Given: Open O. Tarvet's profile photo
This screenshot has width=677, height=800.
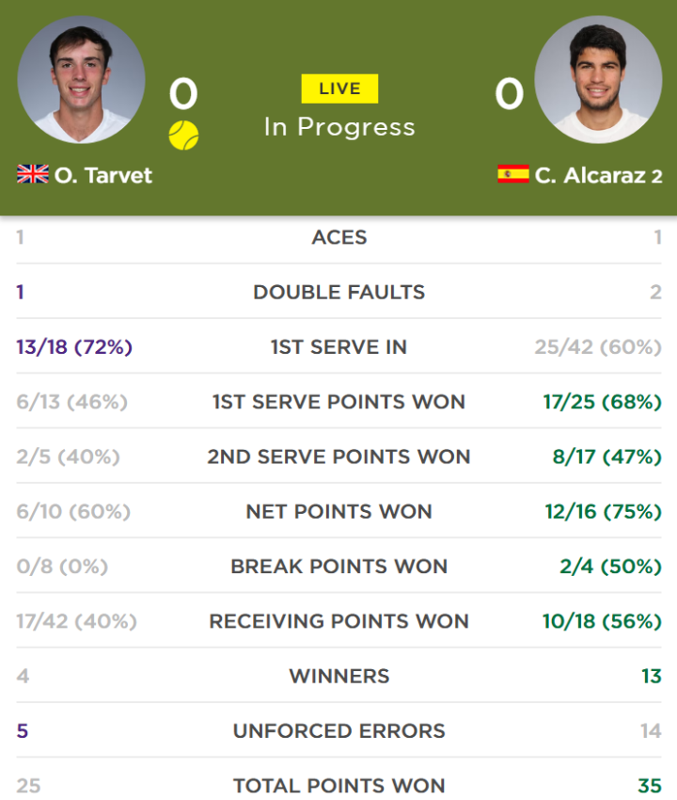Looking at the screenshot, I should [81, 79].
